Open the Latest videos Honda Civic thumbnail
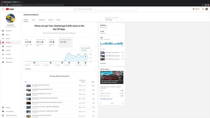This screenshot has height=118, width=210. point(112,77)
